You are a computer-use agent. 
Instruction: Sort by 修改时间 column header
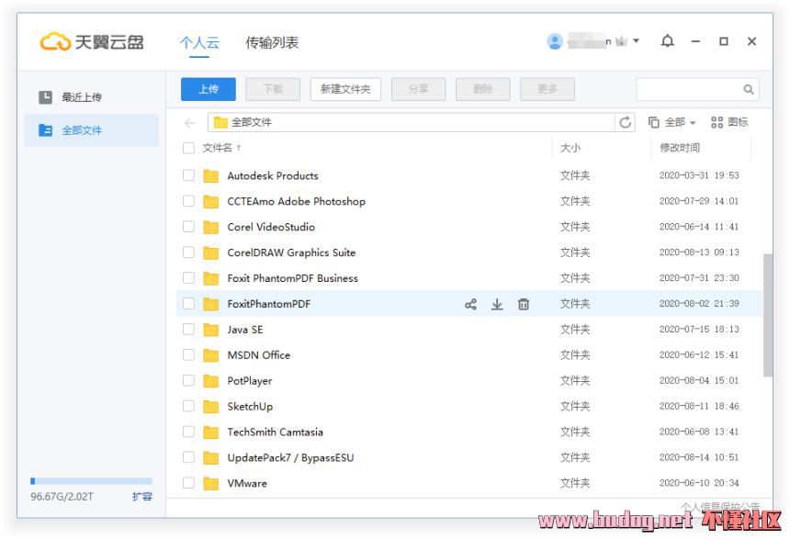coord(680,148)
